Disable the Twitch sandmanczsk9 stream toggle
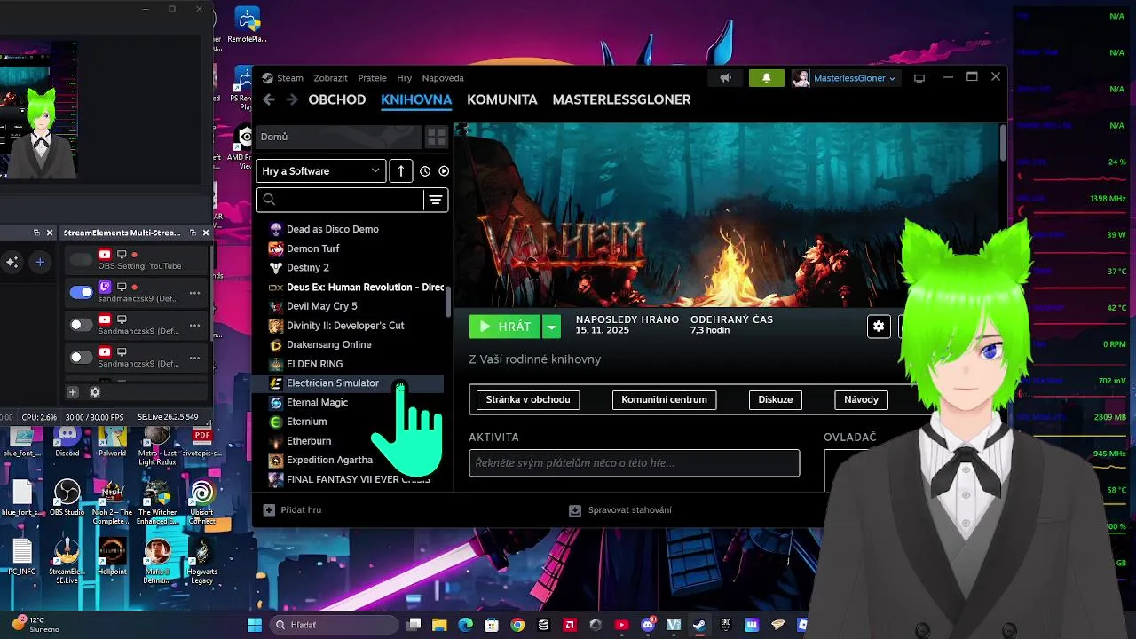The image size is (1136, 639). [x=81, y=292]
